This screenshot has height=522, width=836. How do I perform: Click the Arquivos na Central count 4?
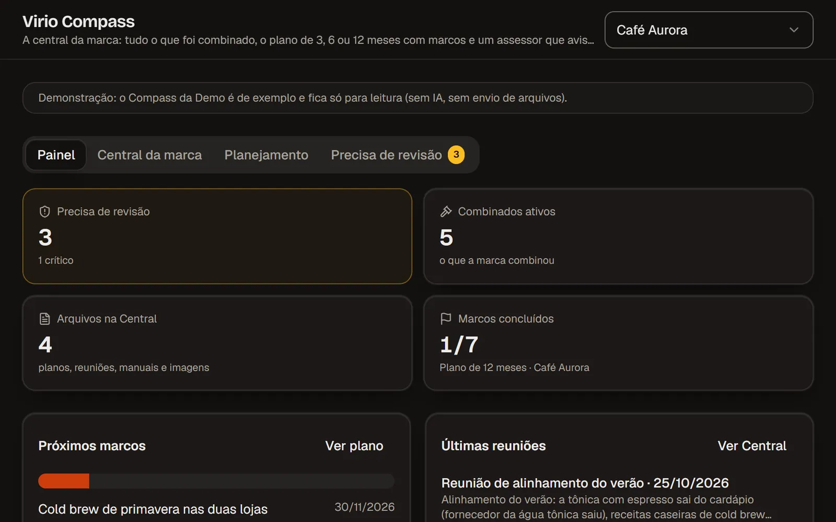point(45,345)
